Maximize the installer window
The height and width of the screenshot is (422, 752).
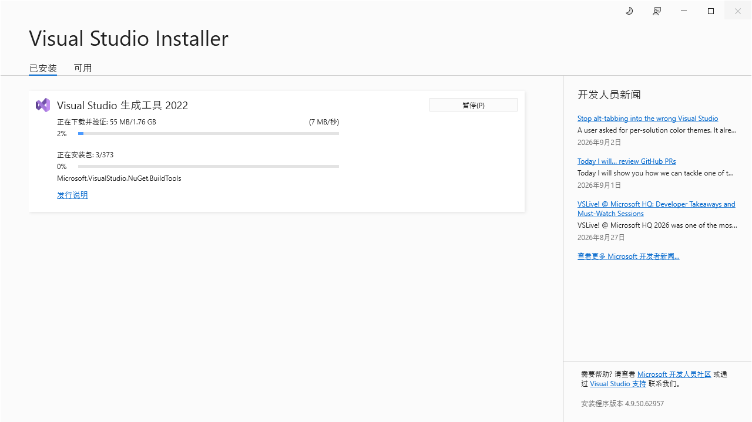(711, 11)
